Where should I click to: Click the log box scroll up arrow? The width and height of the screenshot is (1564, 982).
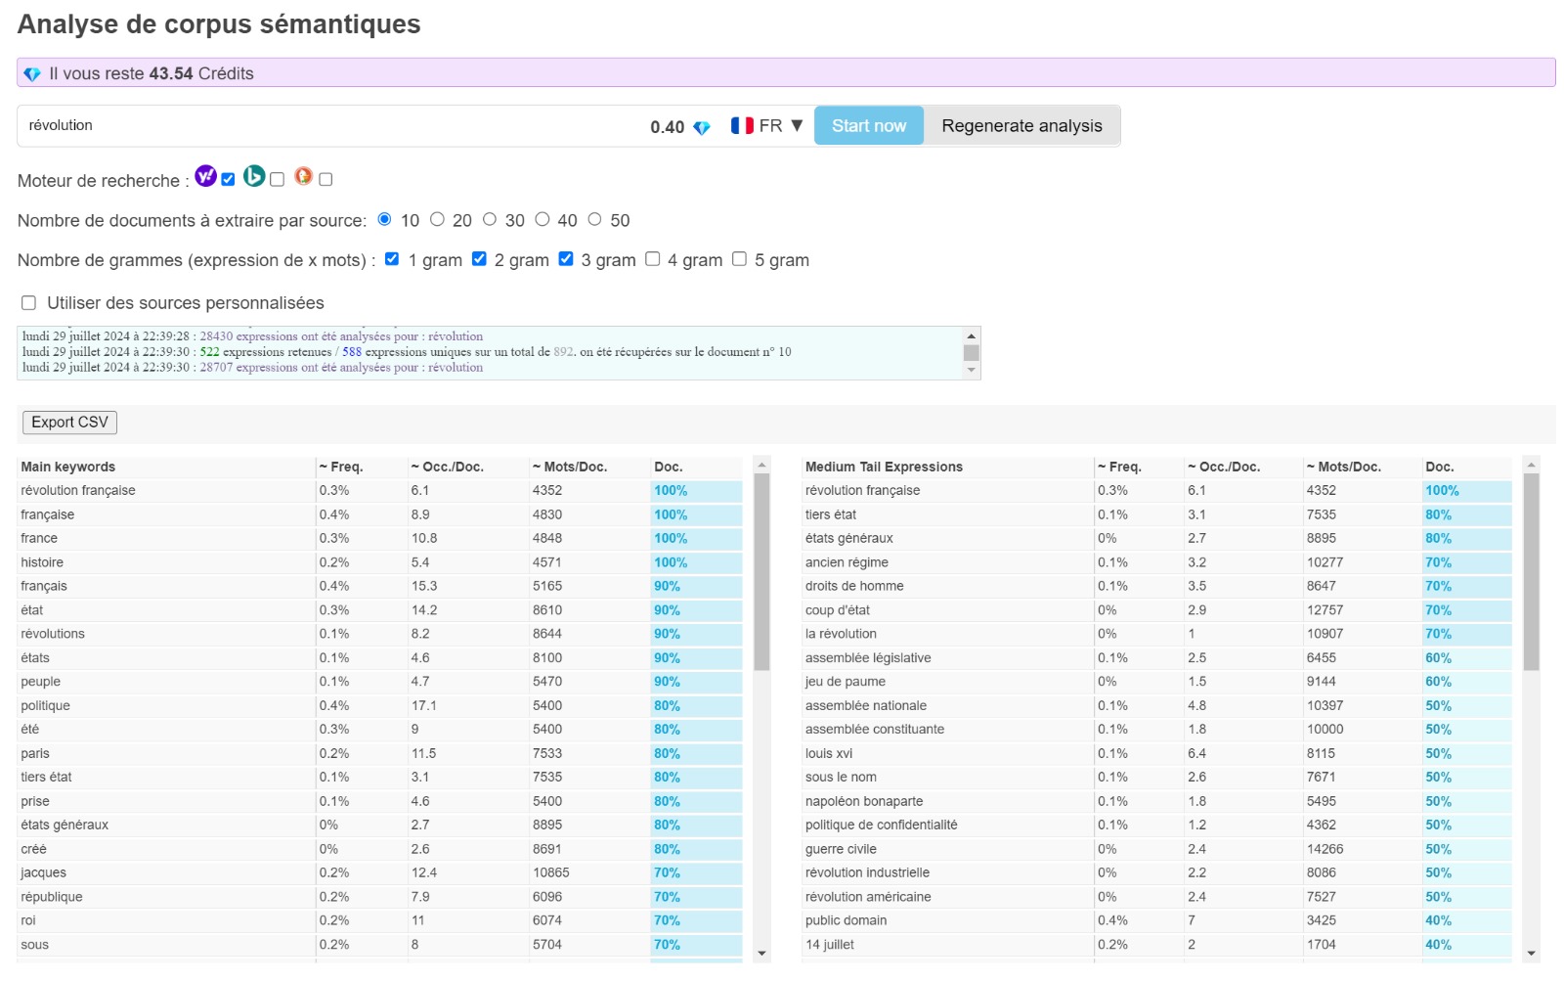pyautogui.click(x=971, y=336)
